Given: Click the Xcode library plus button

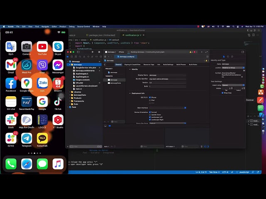Looking at the screenshot, I should click(202, 52).
